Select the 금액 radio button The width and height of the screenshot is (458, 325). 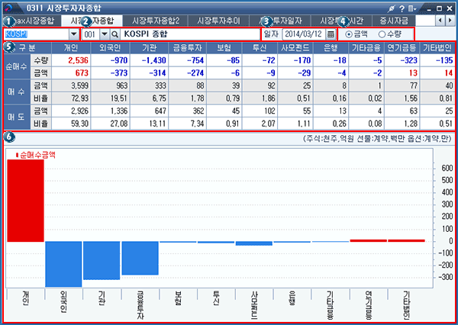point(349,34)
